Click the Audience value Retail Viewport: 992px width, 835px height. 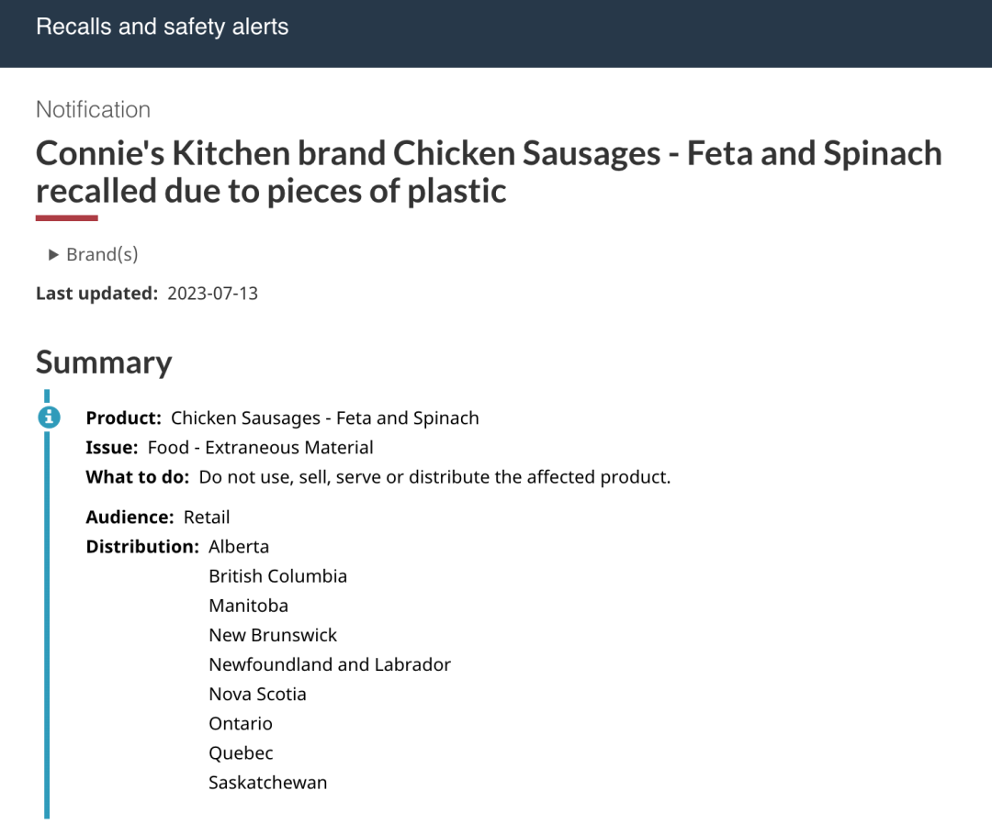pyautogui.click(x=207, y=518)
